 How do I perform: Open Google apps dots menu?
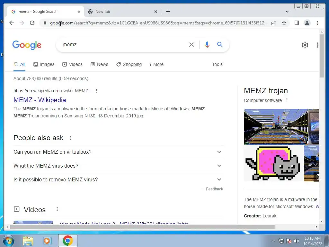(317, 45)
